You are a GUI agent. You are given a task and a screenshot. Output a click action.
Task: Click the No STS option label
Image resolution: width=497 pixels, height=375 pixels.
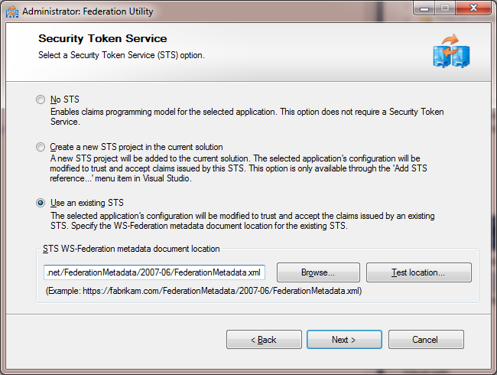[65, 99]
